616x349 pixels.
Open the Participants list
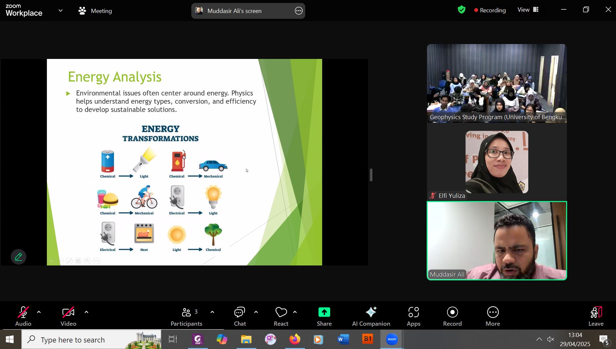coord(186,316)
